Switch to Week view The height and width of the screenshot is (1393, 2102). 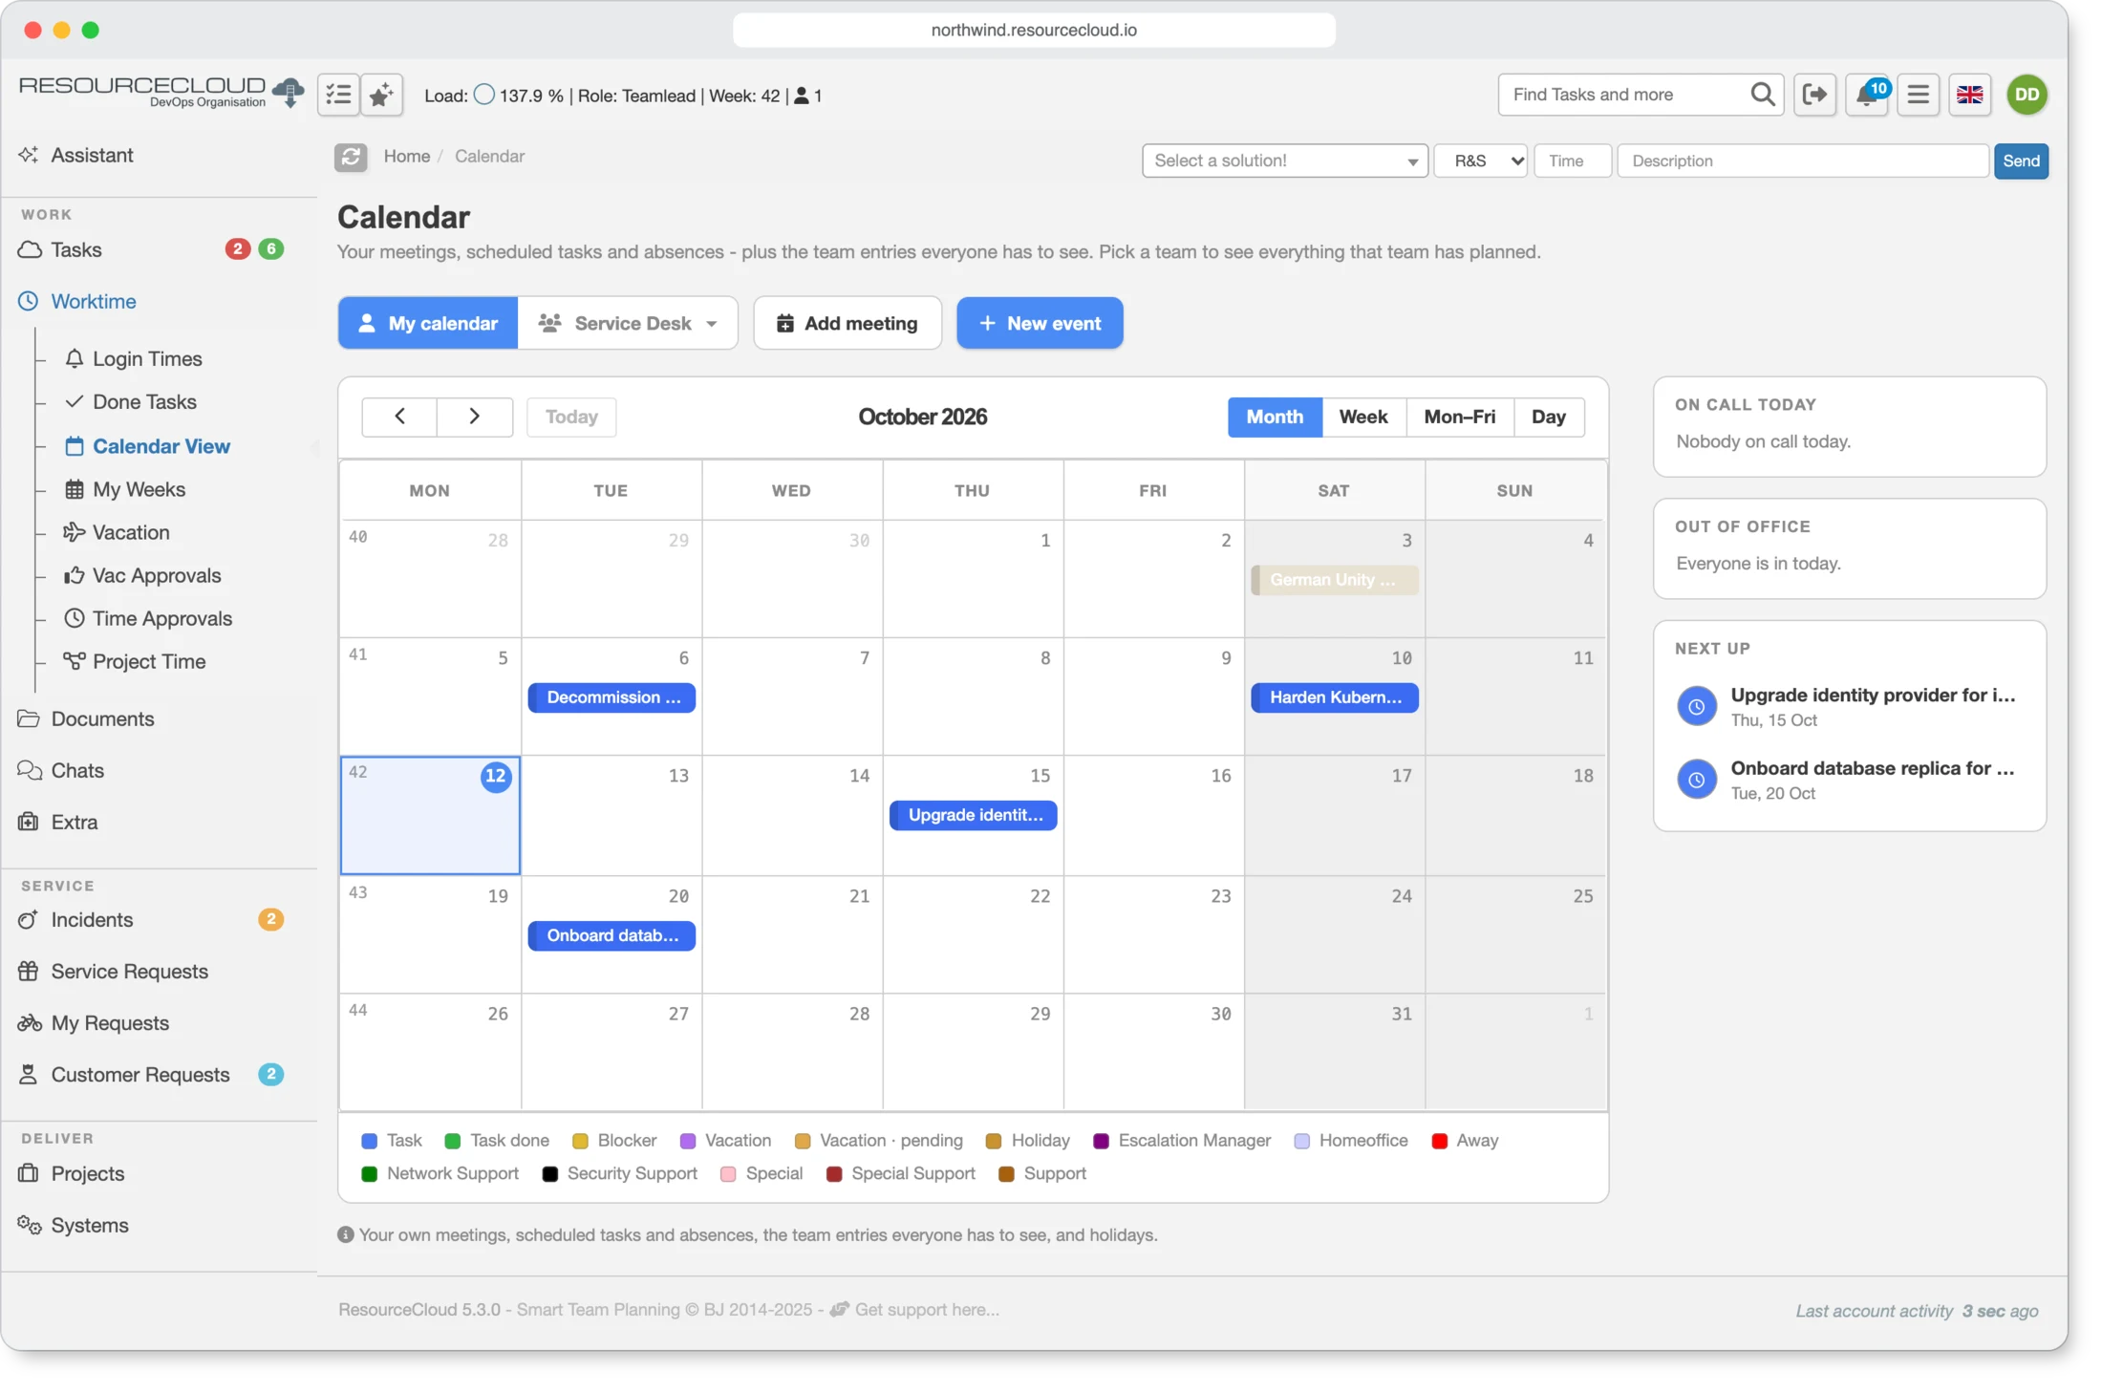(x=1362, y=417)
